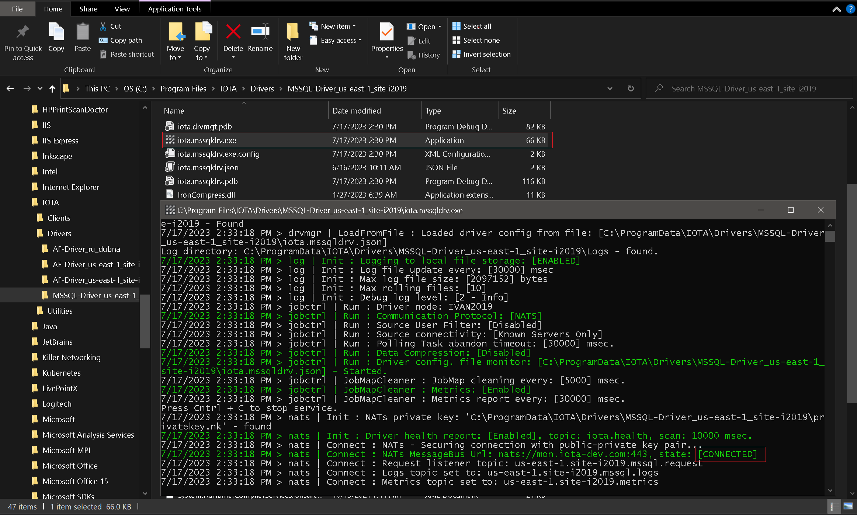
Task: Select the AF-Driver_ru_dubna folder
Action: pos(86,249)
